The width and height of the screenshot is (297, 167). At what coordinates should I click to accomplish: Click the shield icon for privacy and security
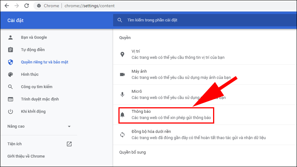click(x=10, y=62)
